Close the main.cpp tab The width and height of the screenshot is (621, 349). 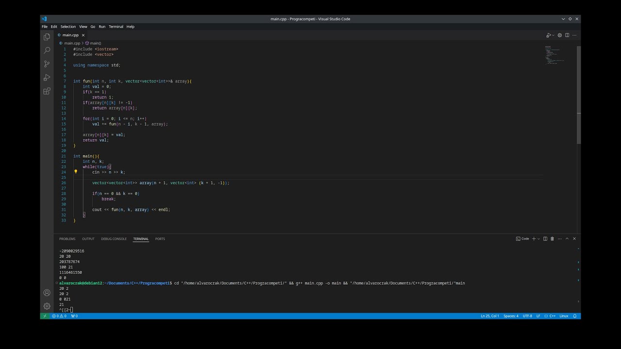pyautogui.click(x=83, y=35)
